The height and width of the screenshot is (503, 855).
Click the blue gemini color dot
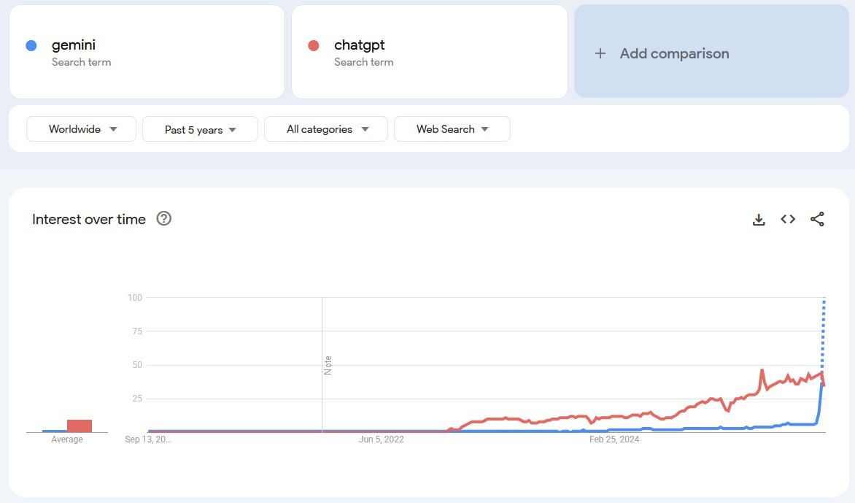tap(31, 45)
